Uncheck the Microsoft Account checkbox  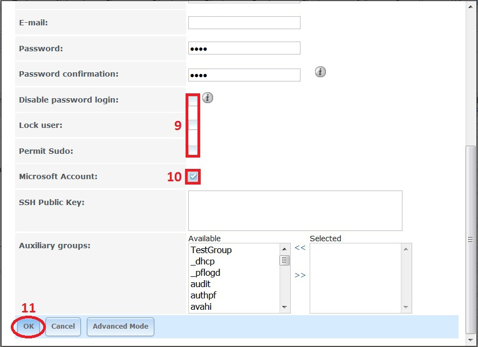193,176
